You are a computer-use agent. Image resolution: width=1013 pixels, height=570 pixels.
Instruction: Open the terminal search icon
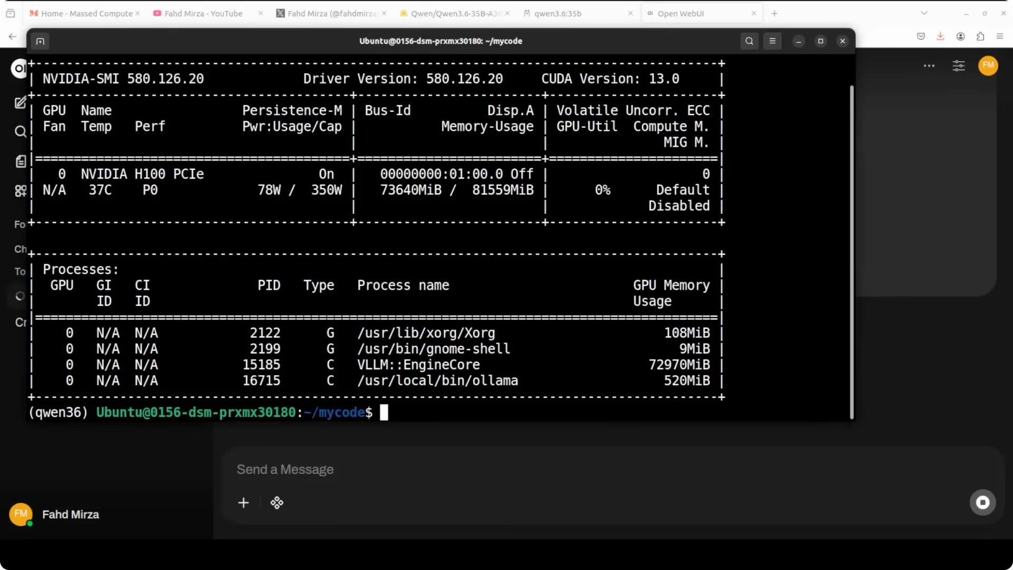[749, 41]
